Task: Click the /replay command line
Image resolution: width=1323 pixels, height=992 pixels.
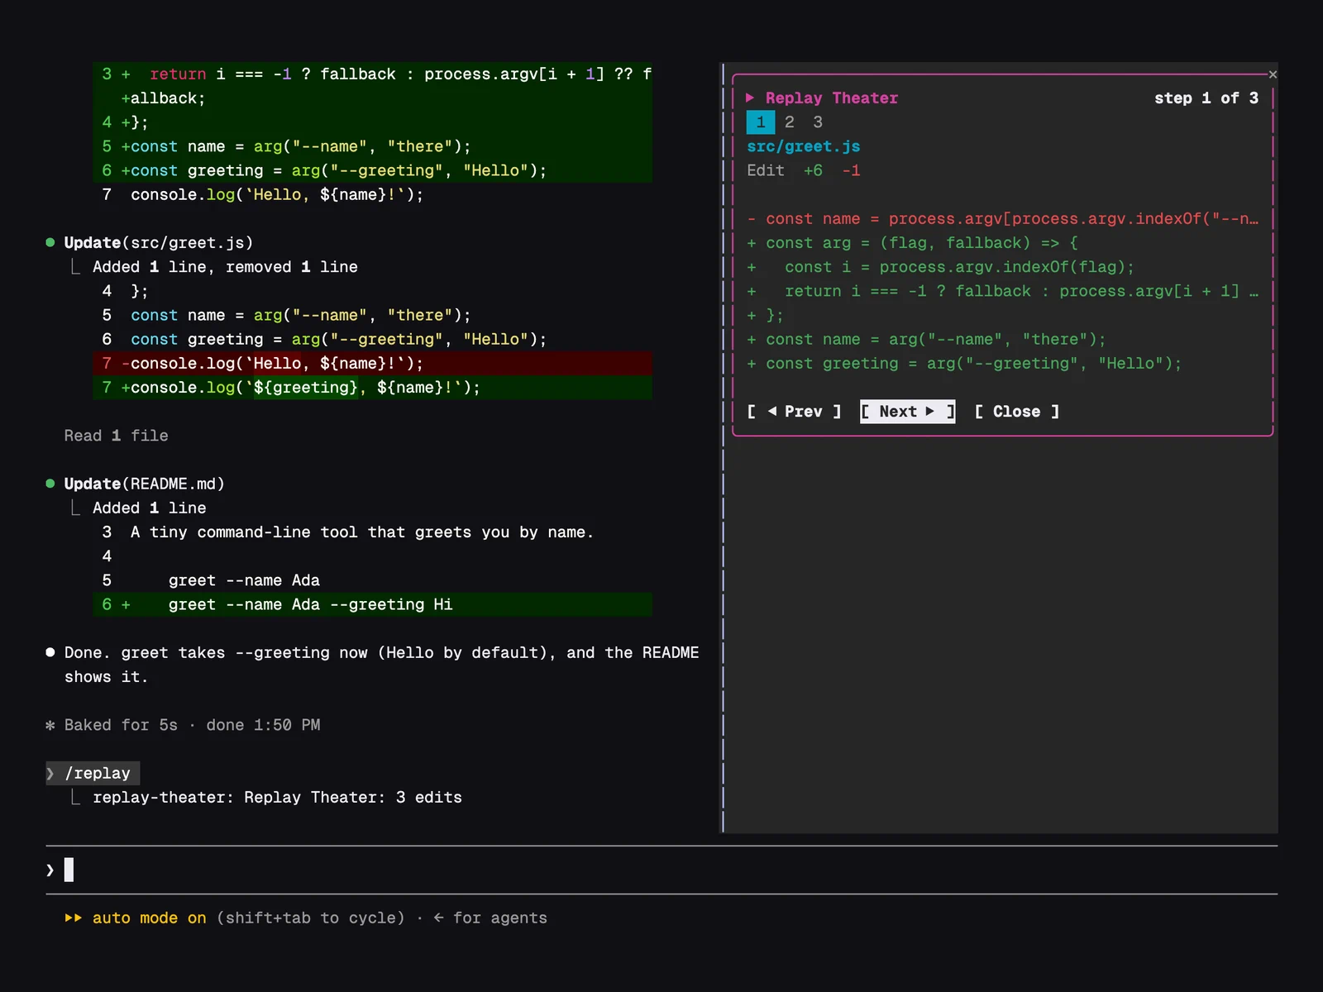Action: [93, 773]
